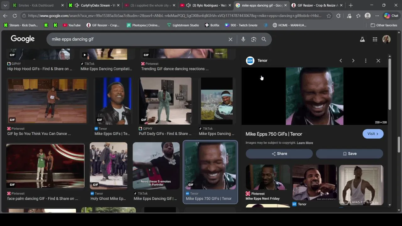
Task: Open Hip Hop Hood GIFs result link
Action: (x=40, y=69)
